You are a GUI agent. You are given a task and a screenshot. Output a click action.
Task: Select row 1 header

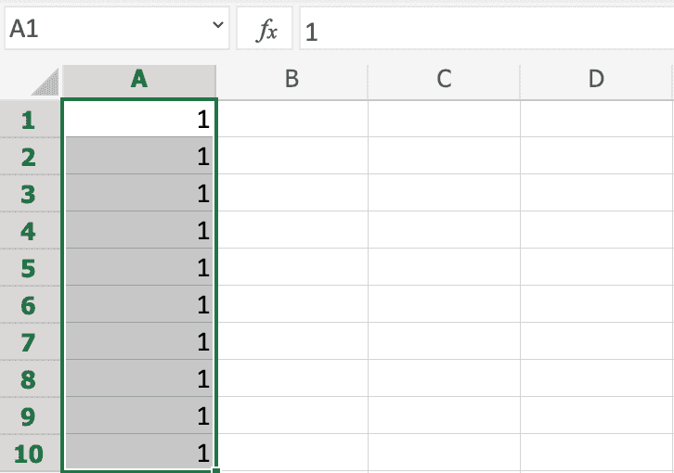[x=29, y=120]
